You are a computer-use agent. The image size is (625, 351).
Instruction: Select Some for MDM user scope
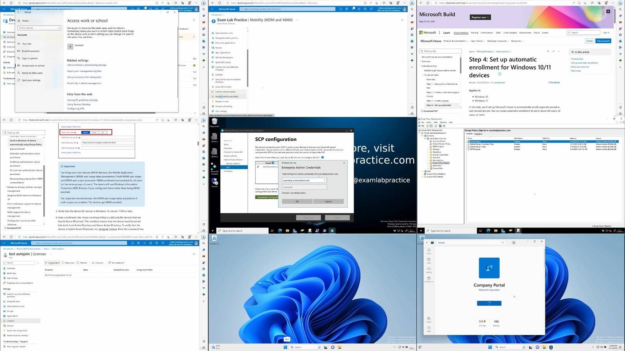[x=94, y=132]
